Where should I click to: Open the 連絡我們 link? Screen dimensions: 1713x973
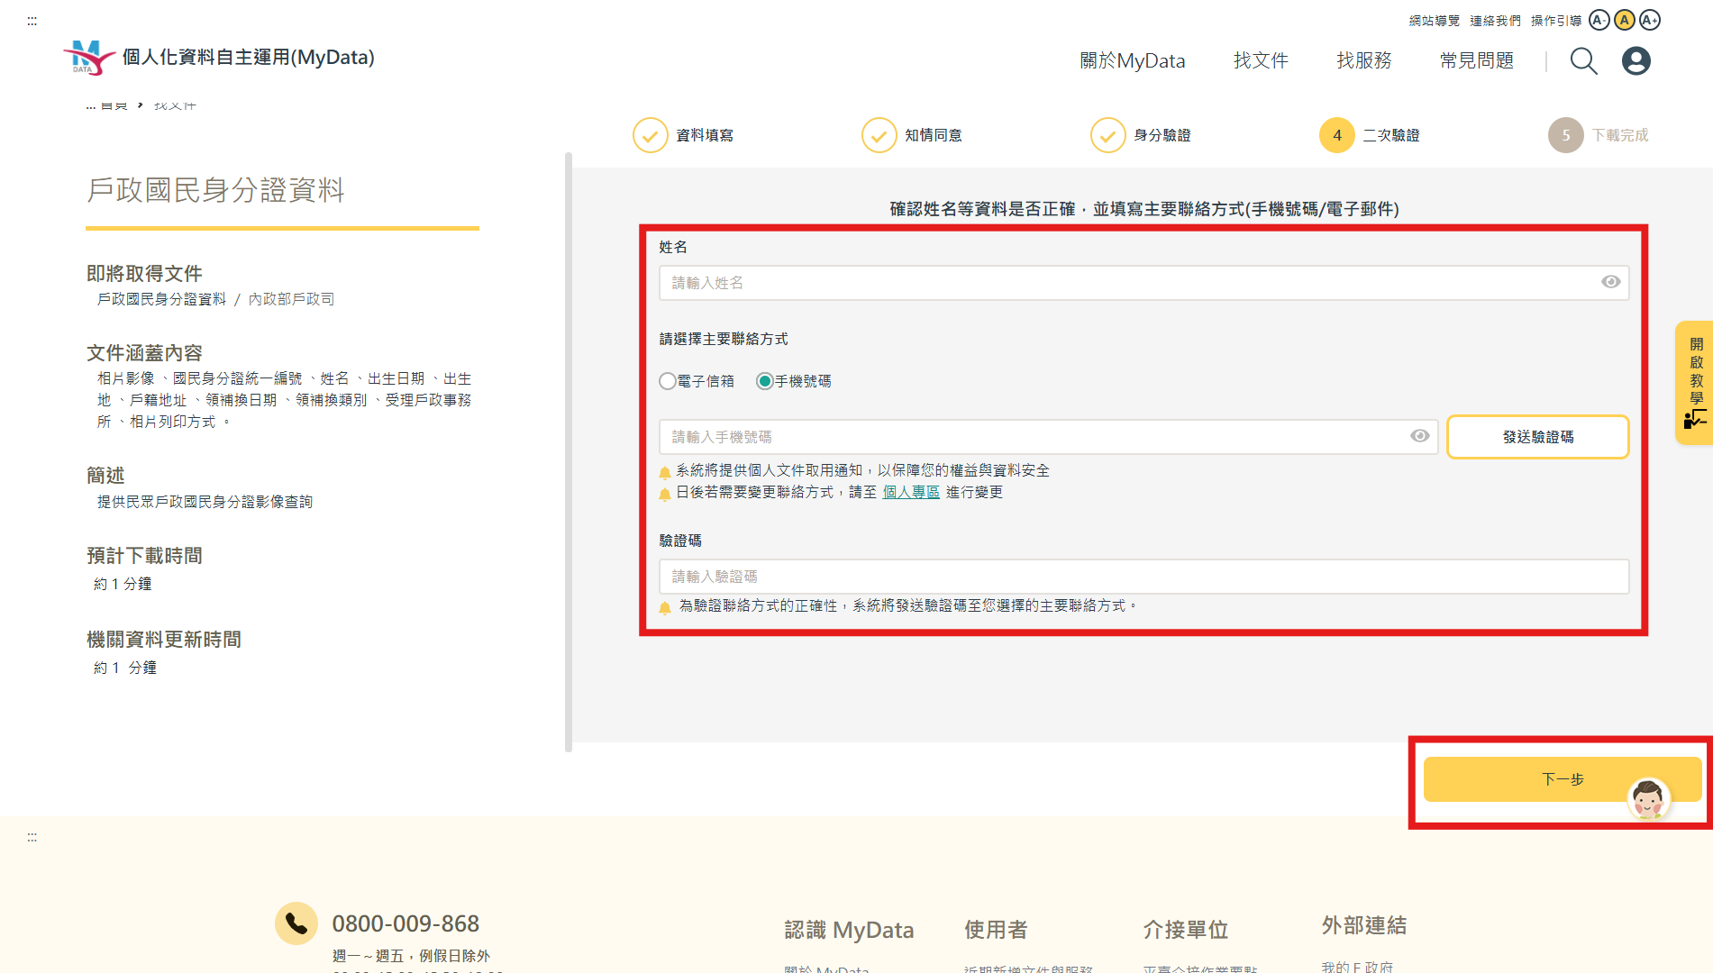click(x=1495, y=21)
